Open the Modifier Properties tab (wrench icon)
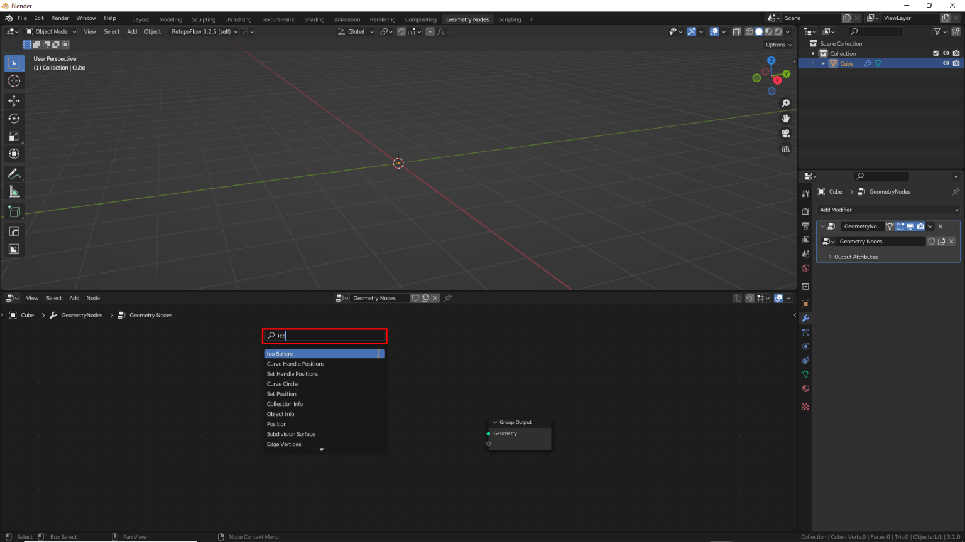965x542 pixels. (806, 318)
